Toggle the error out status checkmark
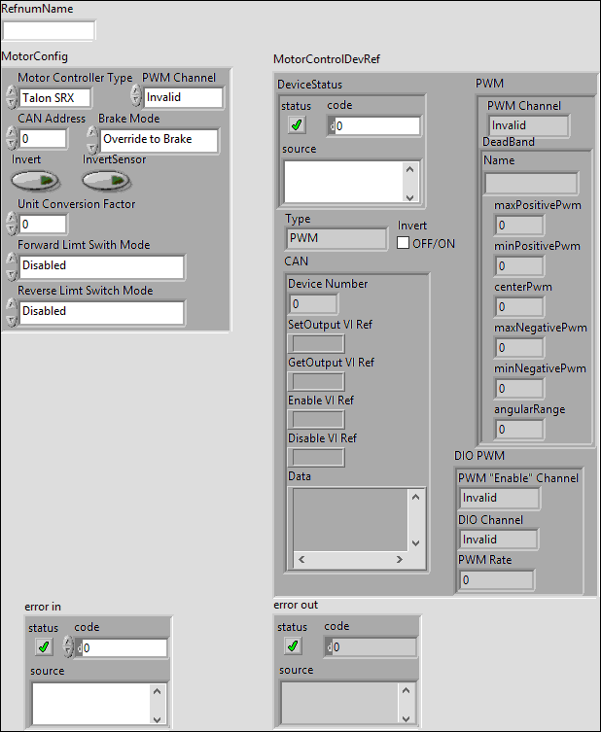601x732 pixels. click(293, 646)
